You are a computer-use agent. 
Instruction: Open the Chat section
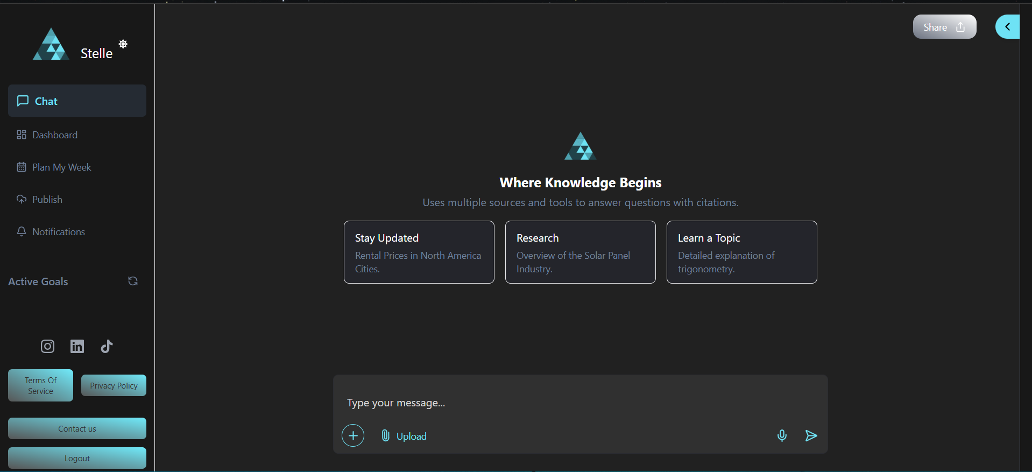(77, 101)
